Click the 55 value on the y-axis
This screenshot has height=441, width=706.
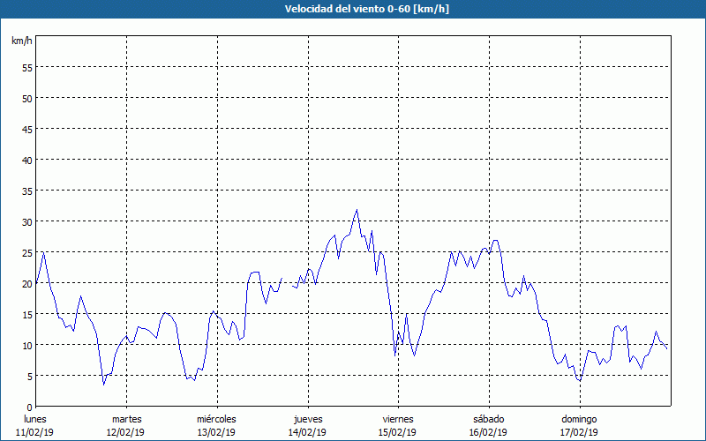[27, 68]
